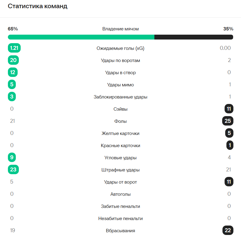Click the black 11 saves badge

pyautogui.click(x=229, y=109)
